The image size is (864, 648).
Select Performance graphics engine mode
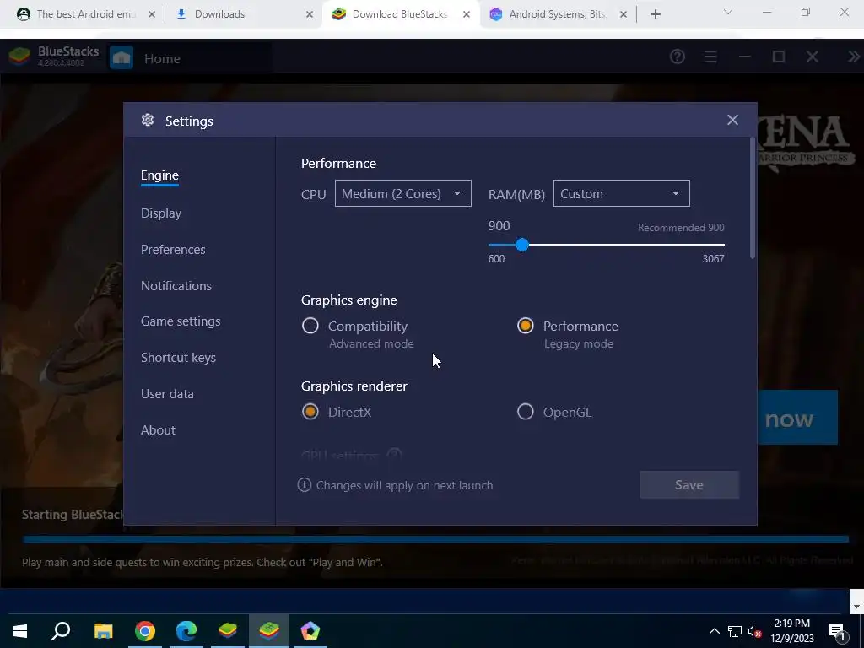coord(525,326)
